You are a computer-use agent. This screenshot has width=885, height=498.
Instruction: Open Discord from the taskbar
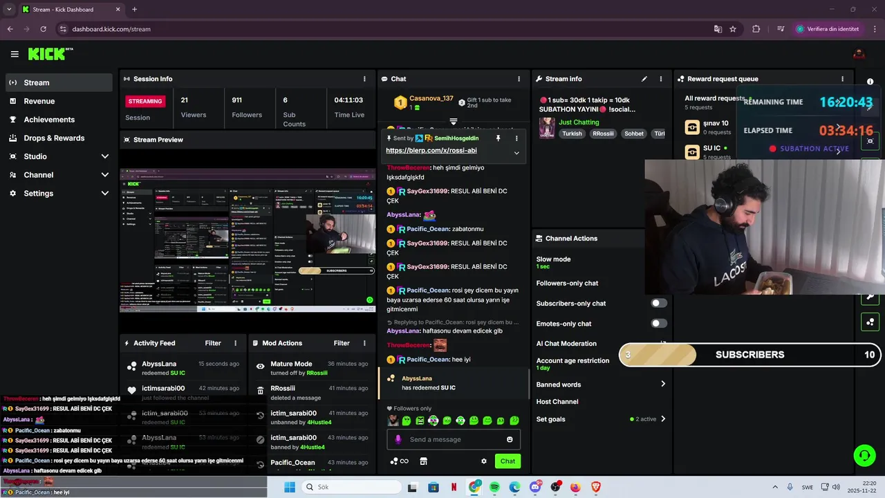pyautogui.click(x=535, y=487)
